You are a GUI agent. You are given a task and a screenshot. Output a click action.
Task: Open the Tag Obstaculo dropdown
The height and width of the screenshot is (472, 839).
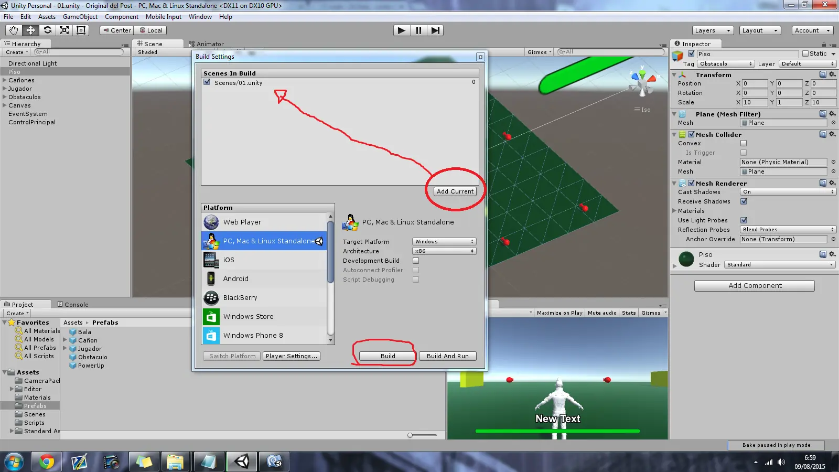coord(726,64)
